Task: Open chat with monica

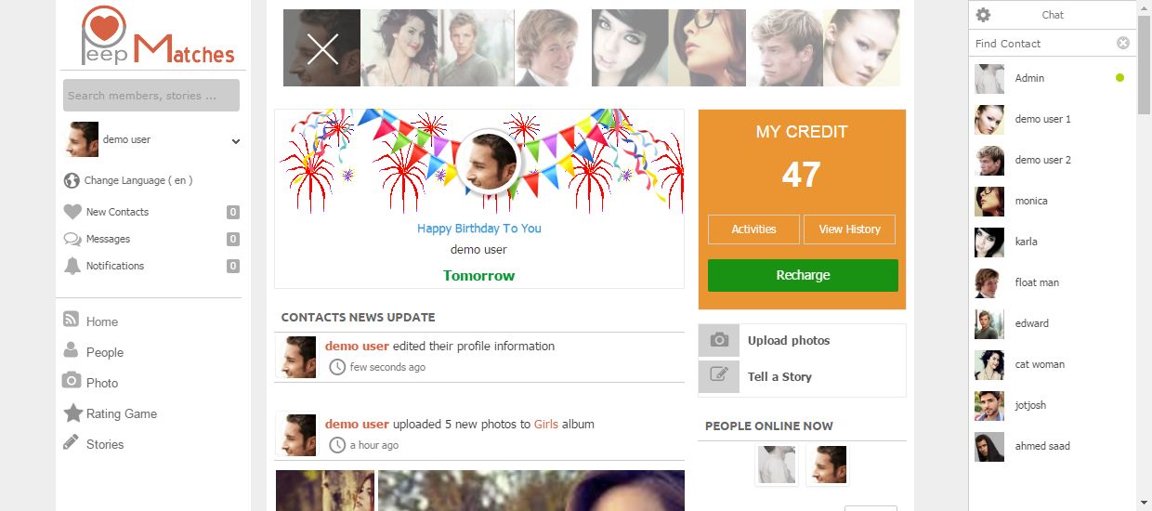Action: pos(1030,201)
